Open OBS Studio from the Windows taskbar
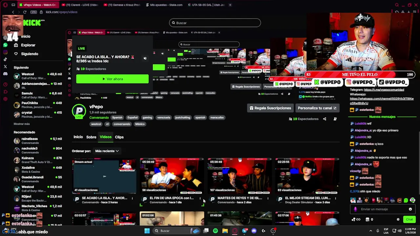 pos(273,231)
